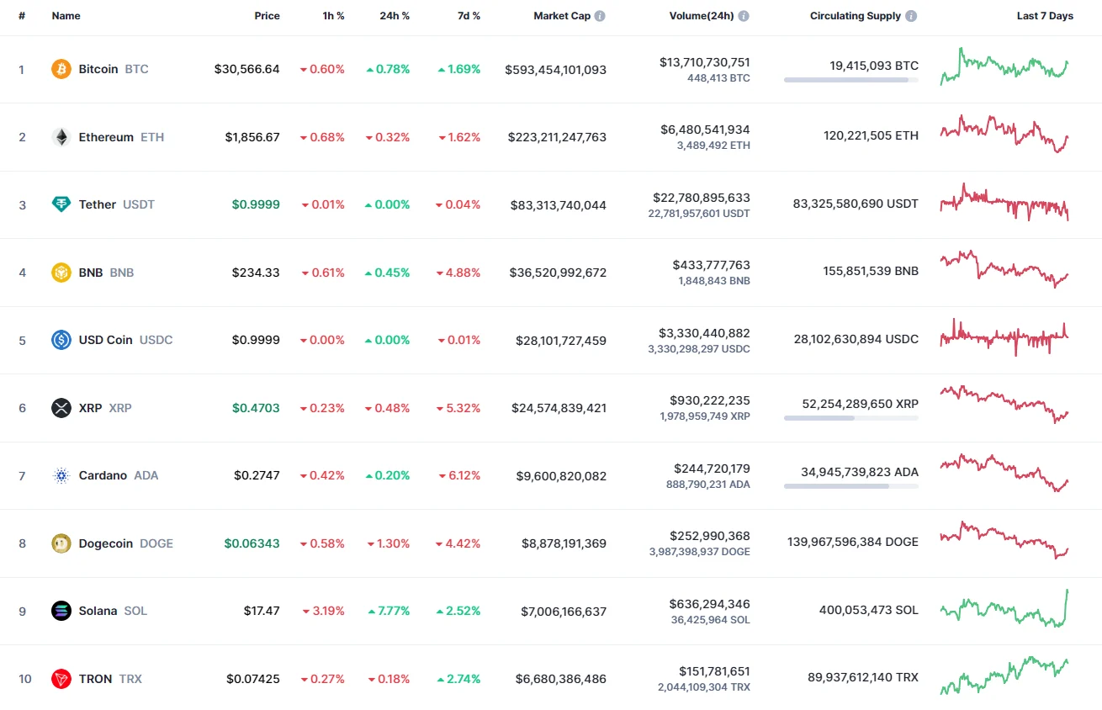The width and height of the screenshot is (1102, 710).
Task: Click the Cardano logo icon
Action: (x=61, y=475)
